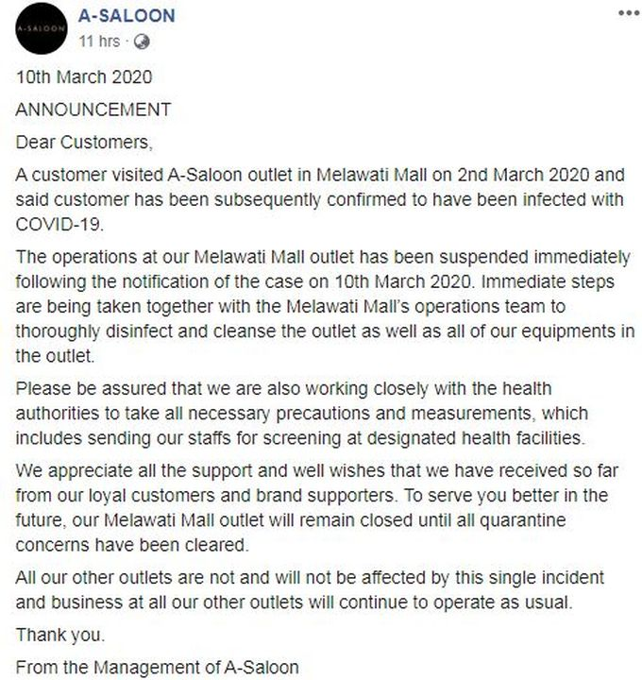Click the "Dear Customers," greeting line

tap(83, 143)
